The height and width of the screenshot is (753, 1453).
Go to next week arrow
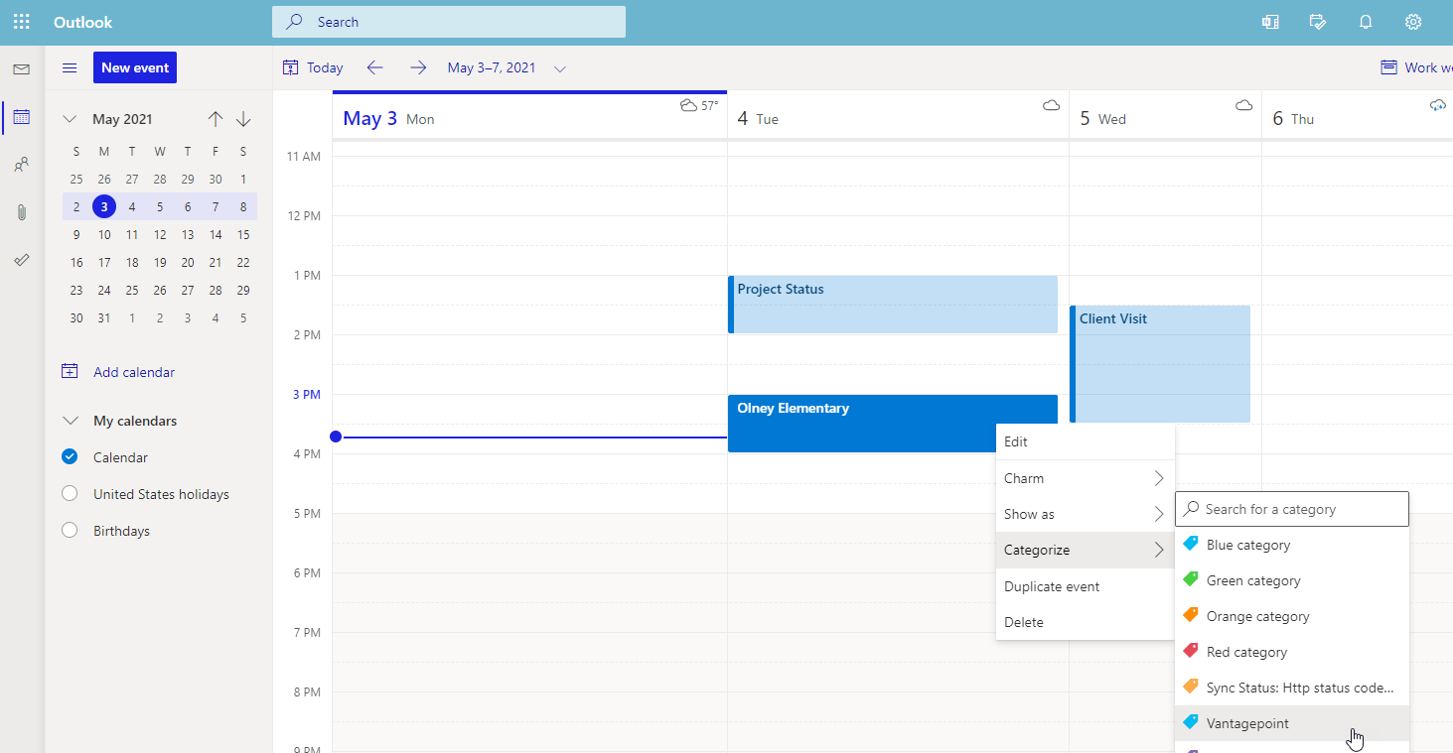click(418, 67)
